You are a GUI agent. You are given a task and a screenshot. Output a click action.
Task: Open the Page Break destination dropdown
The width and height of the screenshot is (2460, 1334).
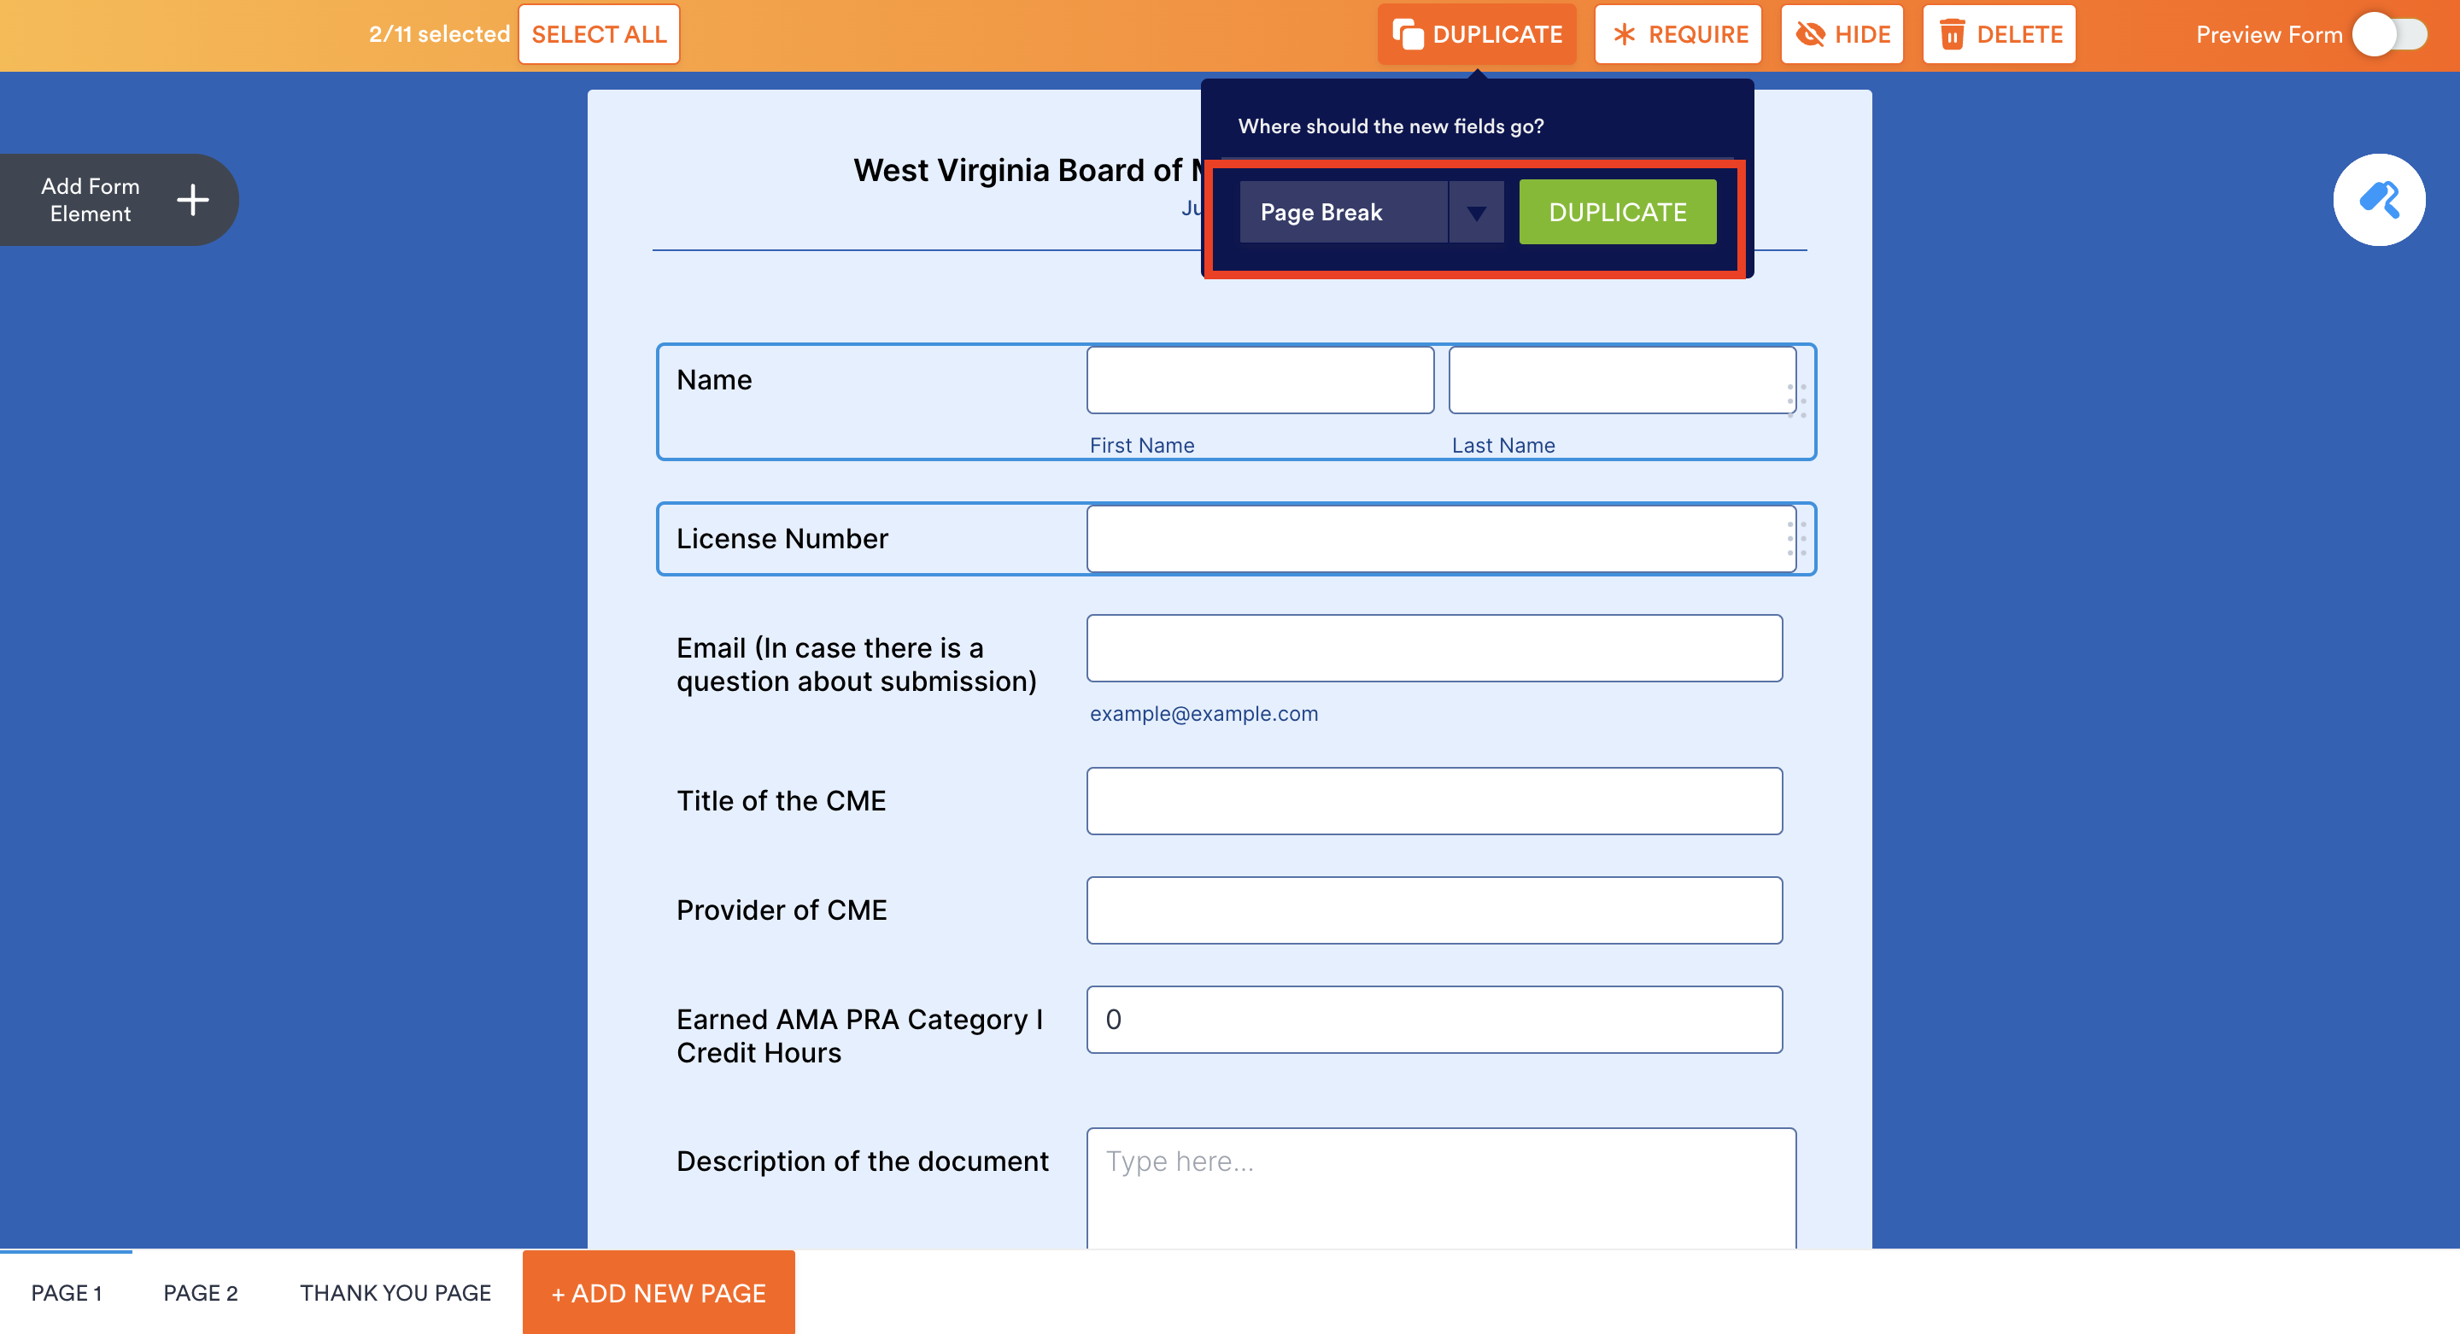tap(1371, 212)
